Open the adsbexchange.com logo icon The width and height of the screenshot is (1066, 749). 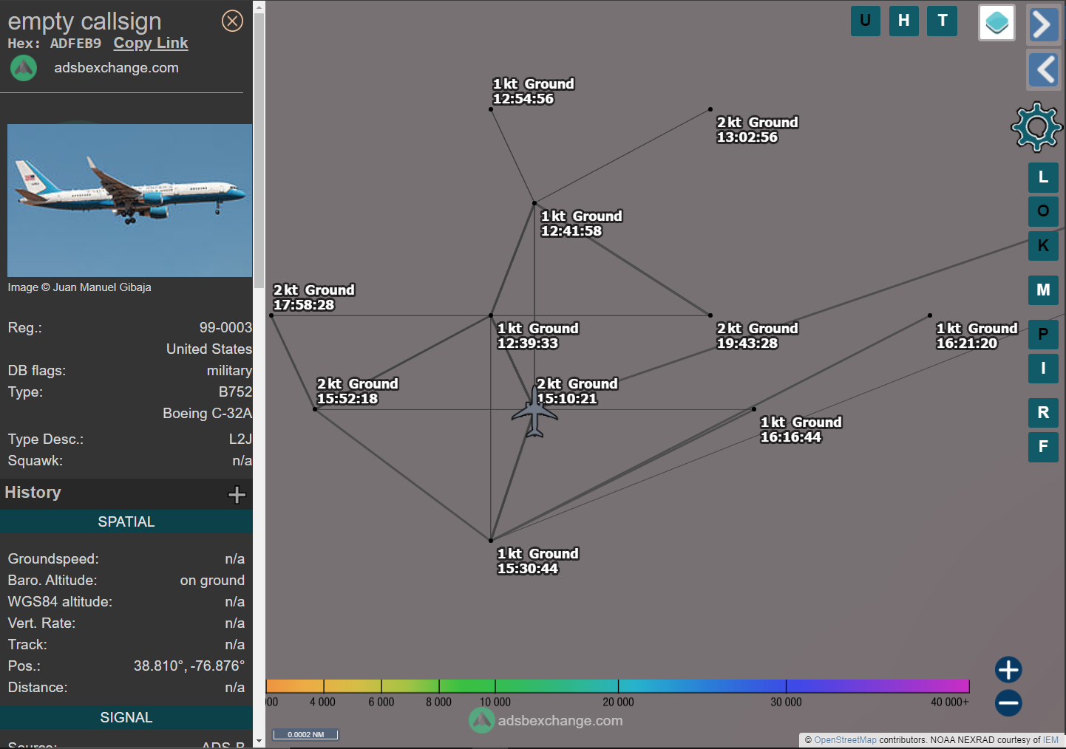(x=24, y=68)
